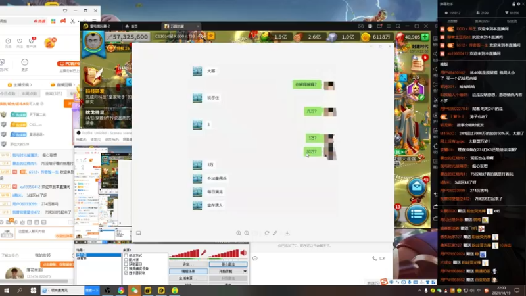Click the stop streaming button in streaming software
Viewport: 526px width, 296px height.
point(228,264)
